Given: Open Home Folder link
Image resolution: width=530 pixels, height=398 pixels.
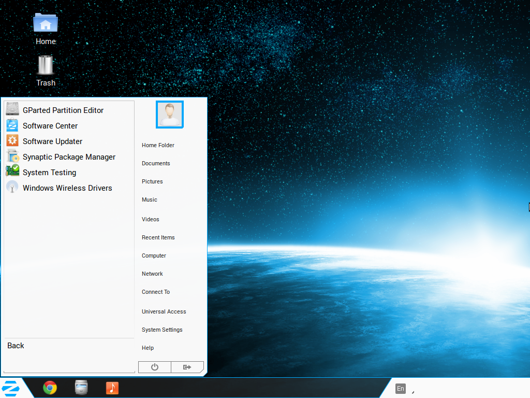Looking at the screenshot, I should click(x=158, y=145).
